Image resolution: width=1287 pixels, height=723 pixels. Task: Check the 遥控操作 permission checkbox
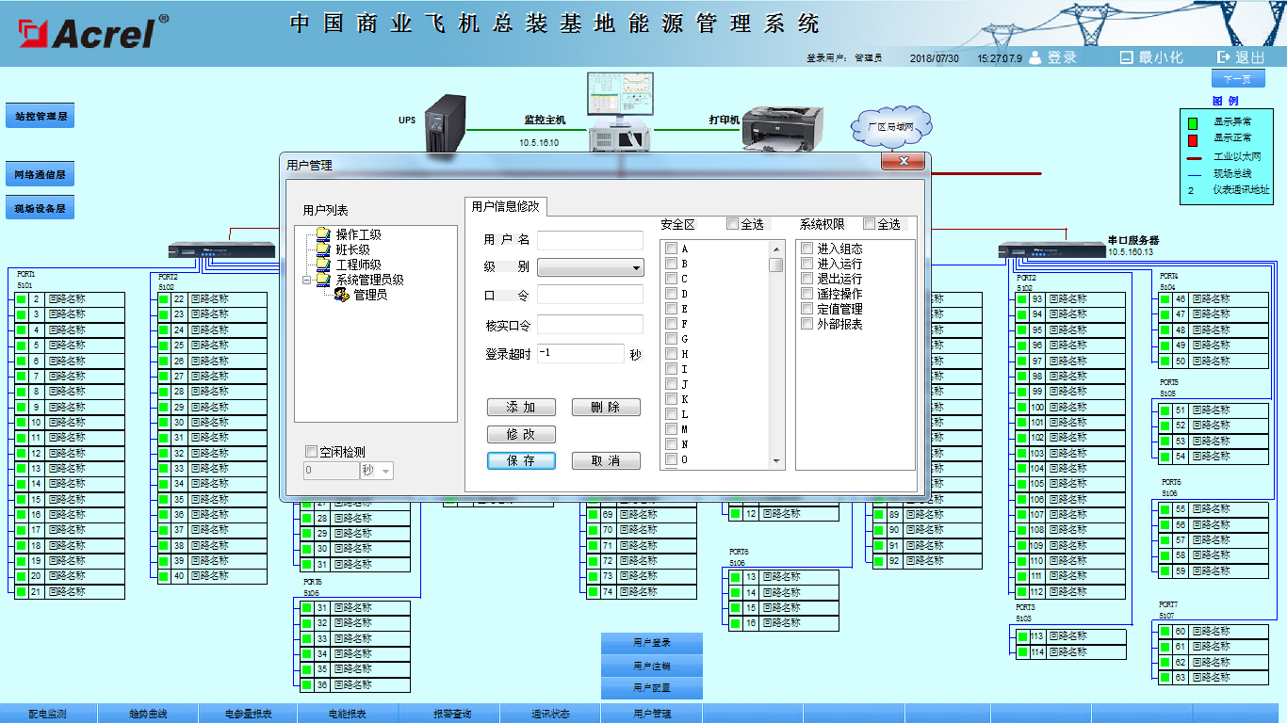pos(806,294)
